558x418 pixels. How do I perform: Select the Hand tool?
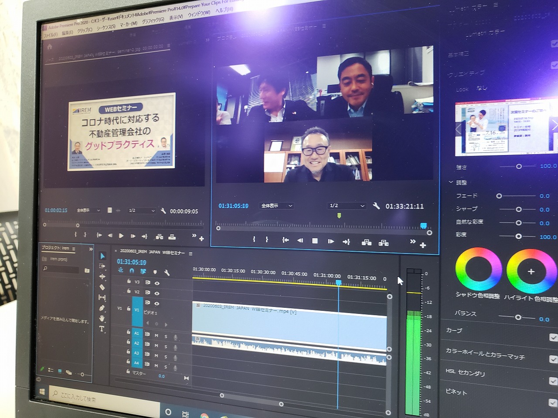coord(102,318)
